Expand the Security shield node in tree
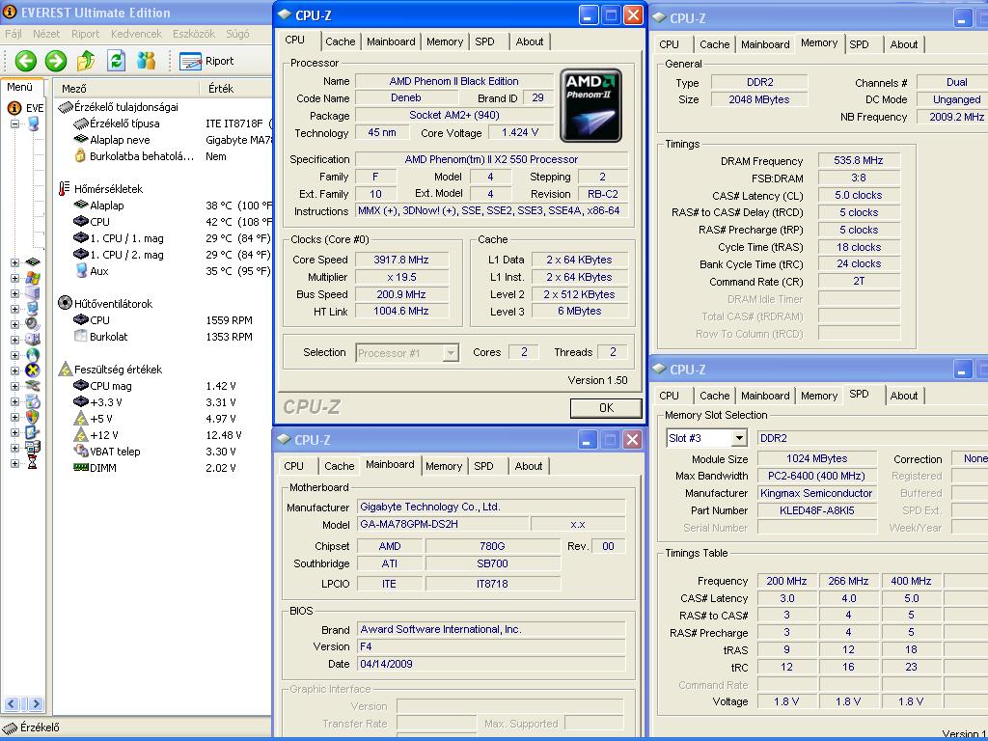This screenshot has width=988, height=741. pos(14,417)
